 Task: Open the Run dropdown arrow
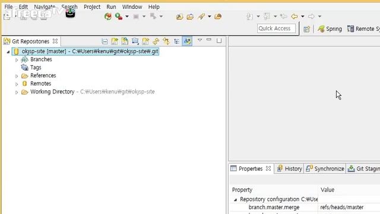(126, 17)
